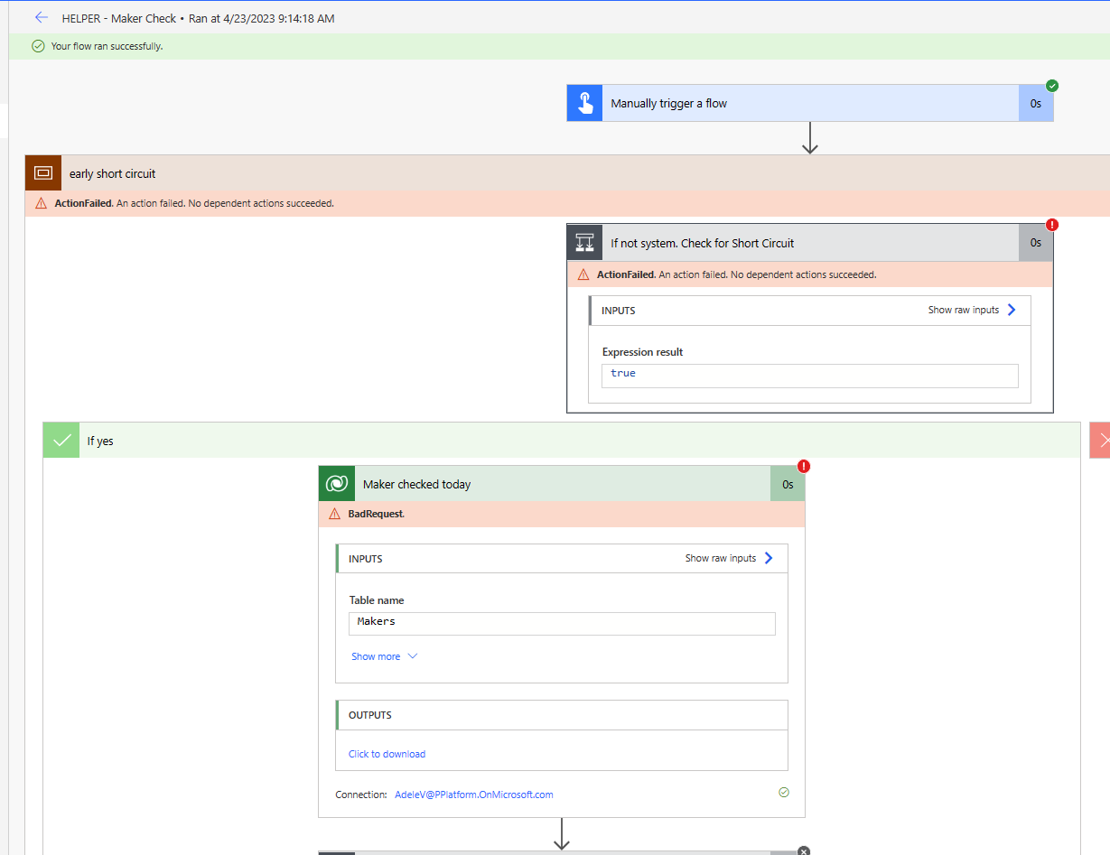
Task: Open the Click to download outputs link
Action: point(387,753)
